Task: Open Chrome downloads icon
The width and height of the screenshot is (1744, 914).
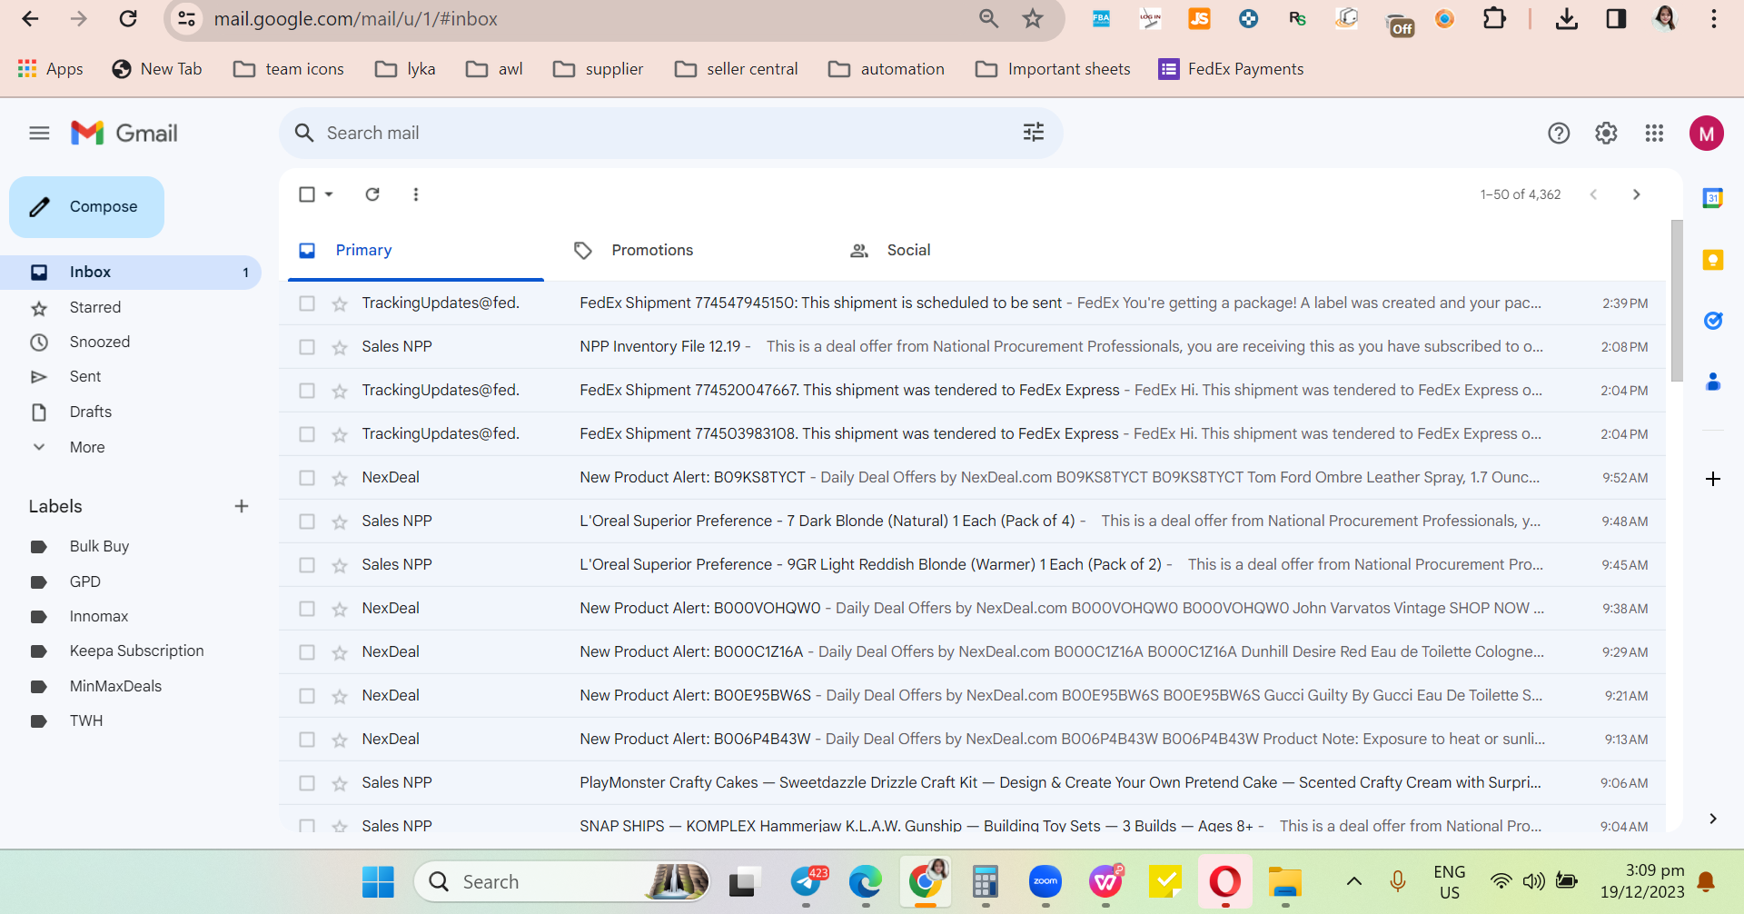Action: (x=1567, y=18)
